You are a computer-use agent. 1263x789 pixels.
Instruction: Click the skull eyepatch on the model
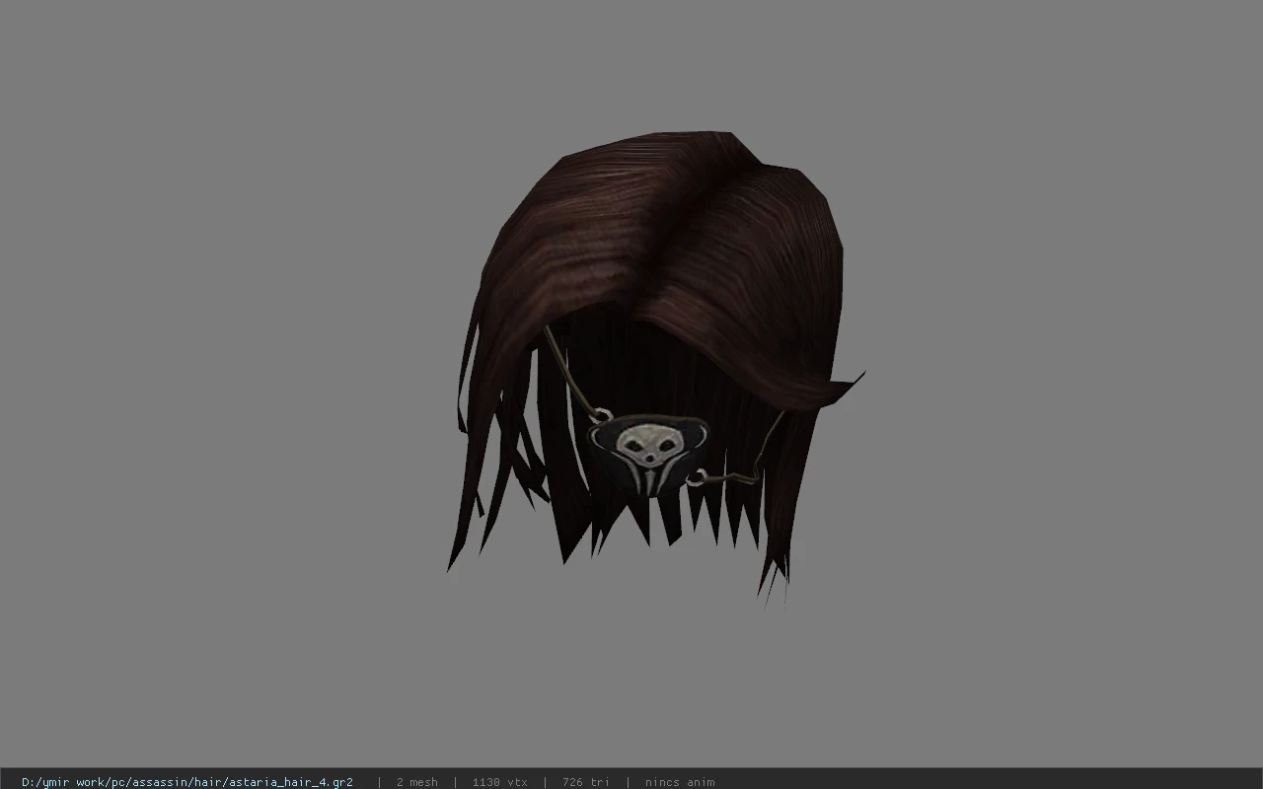click(x=648, y=455)
